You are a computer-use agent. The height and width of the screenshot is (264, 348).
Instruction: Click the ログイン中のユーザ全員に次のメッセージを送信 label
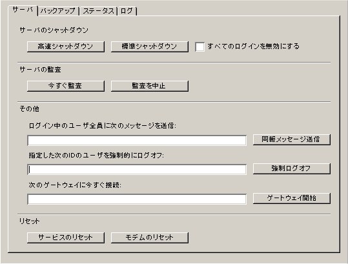coord(102,126)
